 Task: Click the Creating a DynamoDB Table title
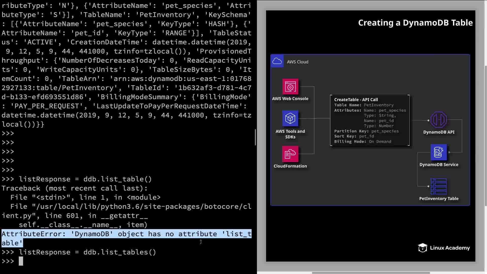[x=415, y=23]
